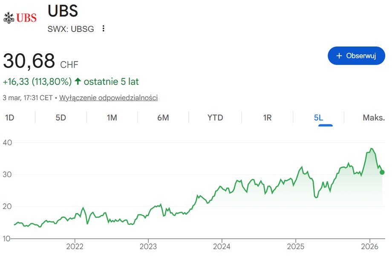The width and height of the screenshot is (392, 257).
Task: Select the 1M chart period
Action: tap(112, 117)
